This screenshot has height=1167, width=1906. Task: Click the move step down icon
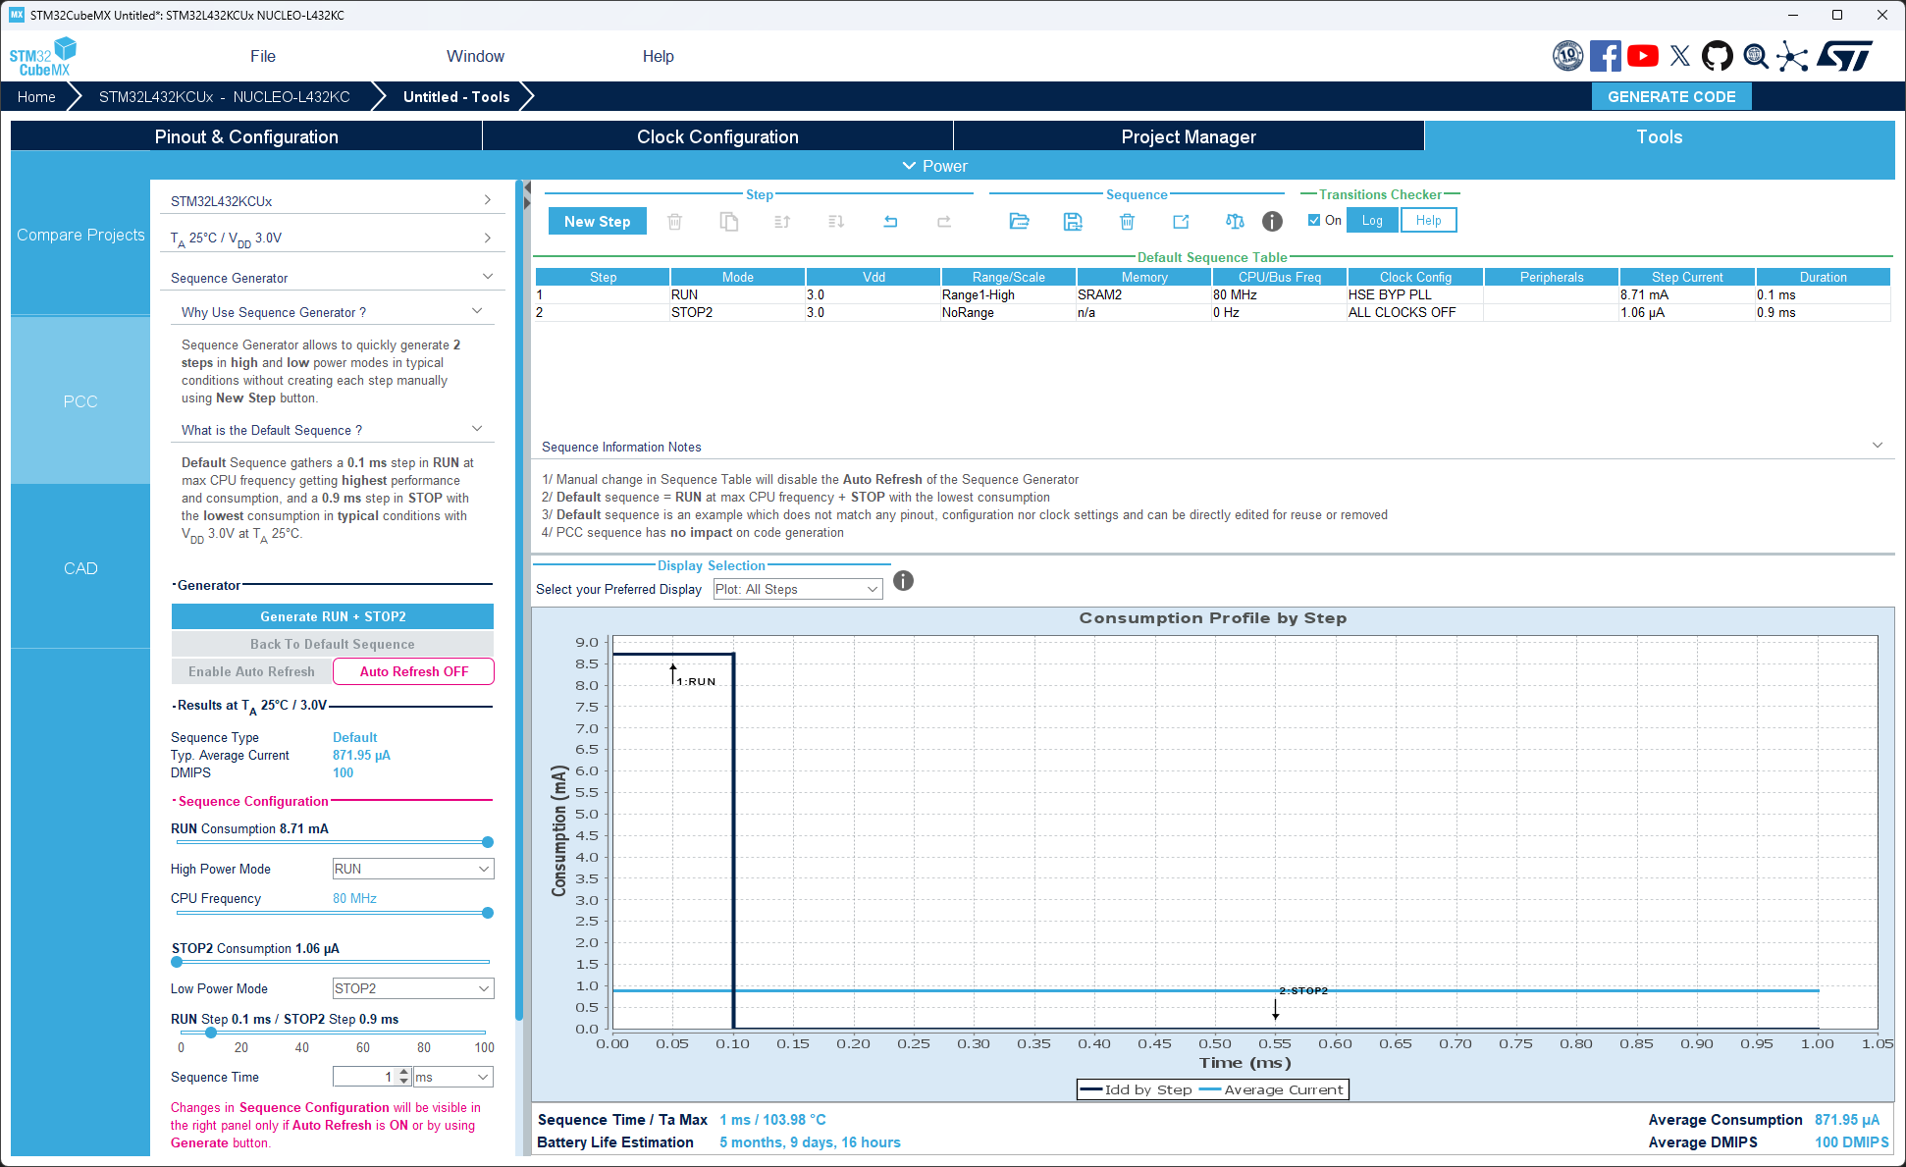pos(836,222)
